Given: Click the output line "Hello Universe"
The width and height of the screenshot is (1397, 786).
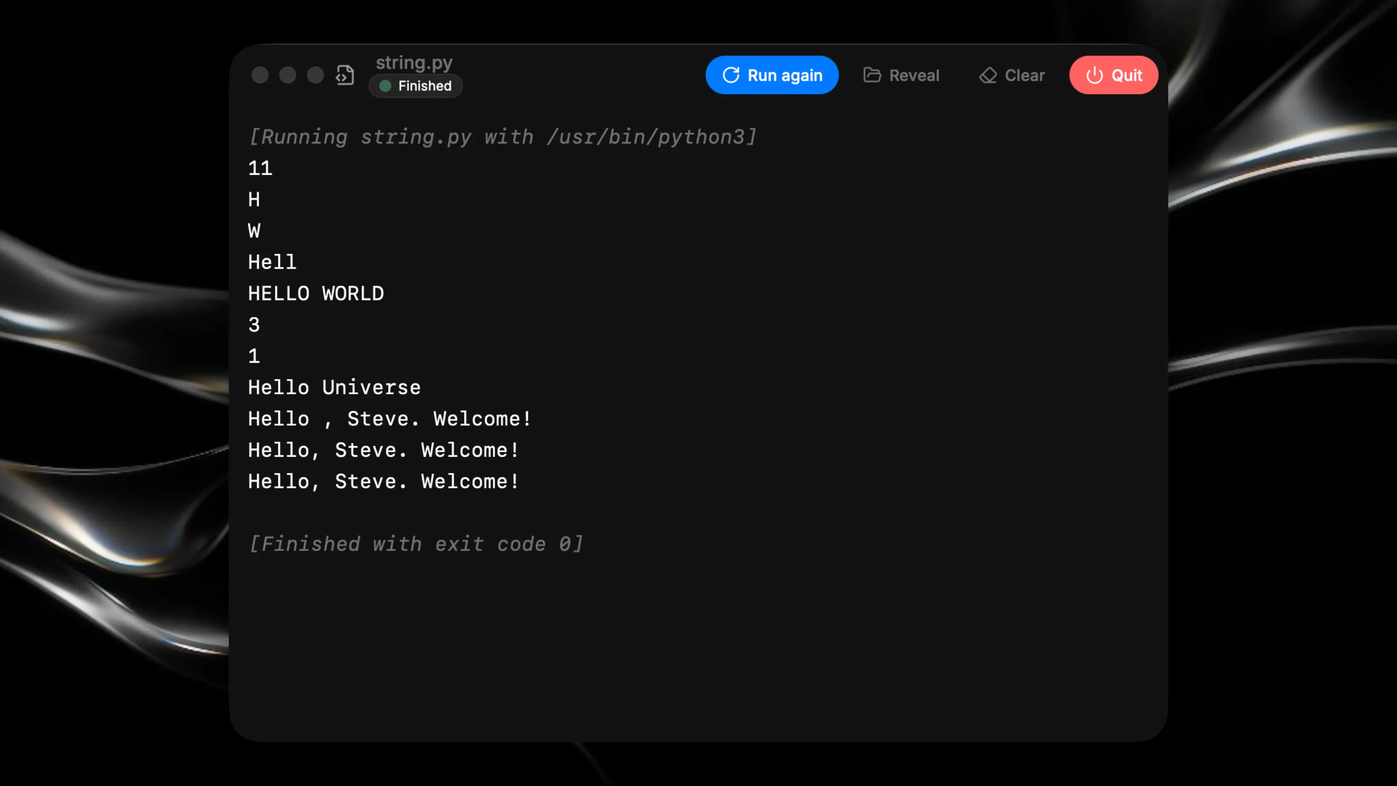Looking at the screenshot, I should 334,387.
